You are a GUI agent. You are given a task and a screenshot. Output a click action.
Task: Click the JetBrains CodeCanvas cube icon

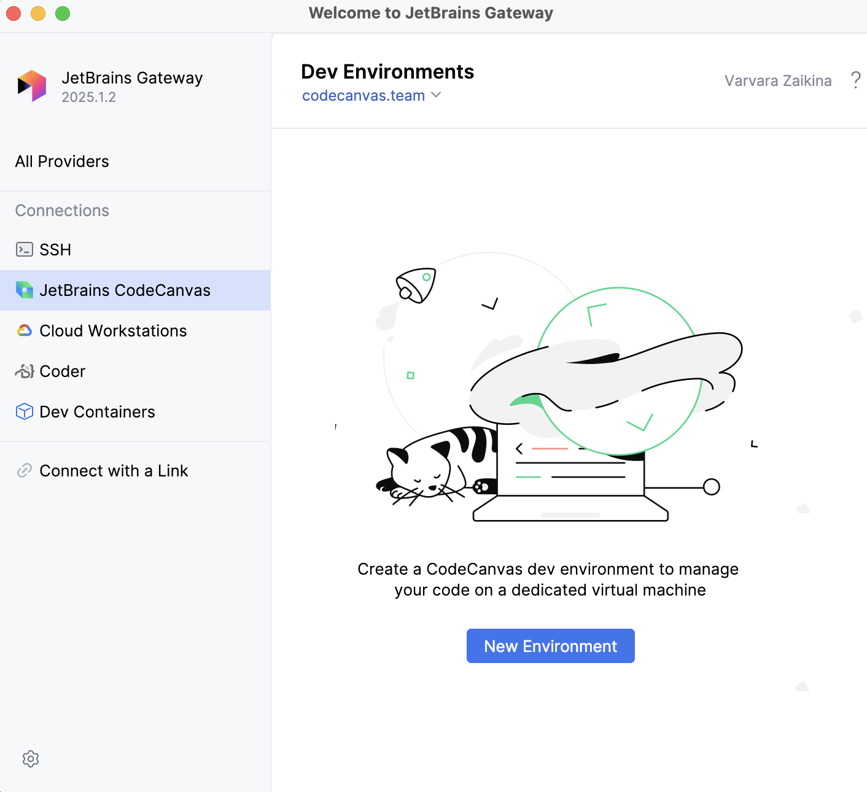pos(25,290)
